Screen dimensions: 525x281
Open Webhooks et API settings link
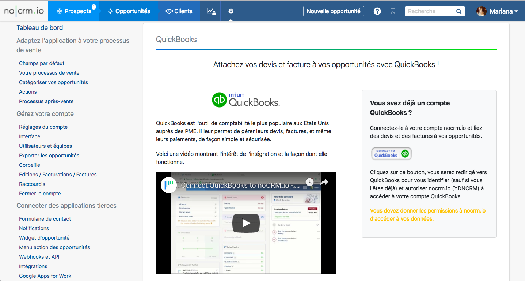[x=39, y=257]
